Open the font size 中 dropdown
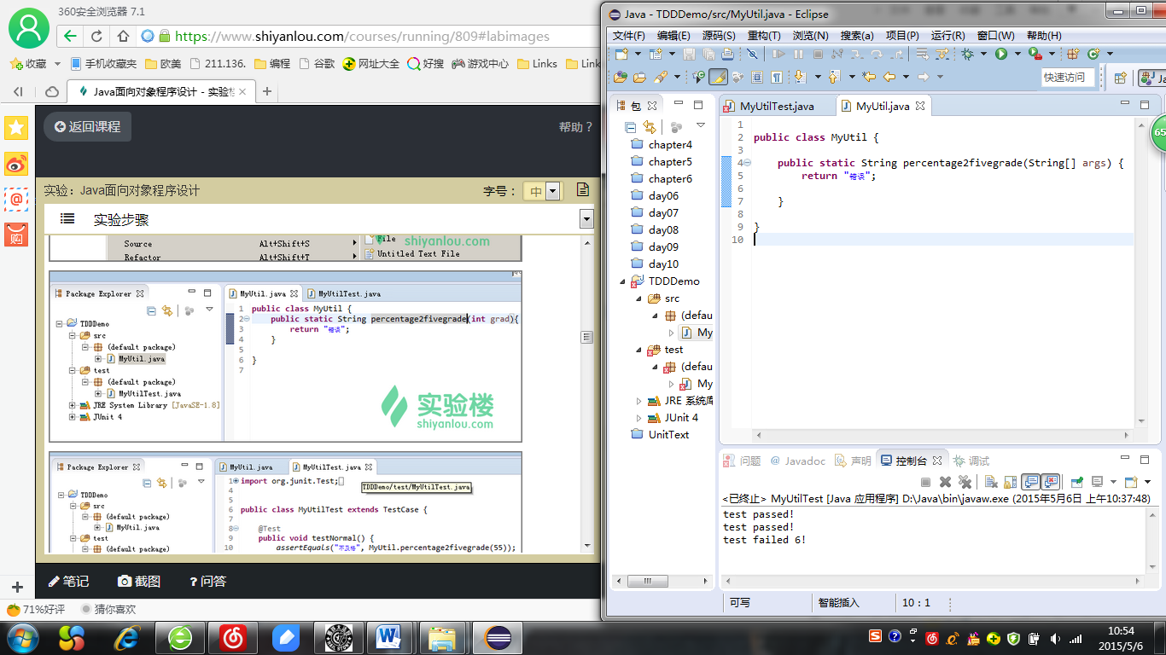 [552, 191]
